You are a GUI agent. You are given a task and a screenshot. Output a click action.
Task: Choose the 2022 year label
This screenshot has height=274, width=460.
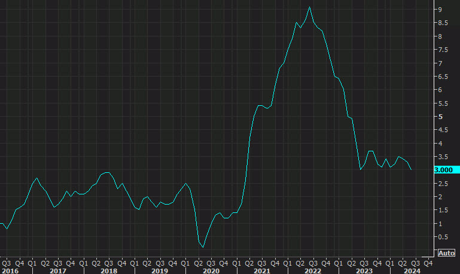point(312,270)
